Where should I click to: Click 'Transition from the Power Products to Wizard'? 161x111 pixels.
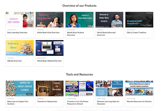point(78,103)
